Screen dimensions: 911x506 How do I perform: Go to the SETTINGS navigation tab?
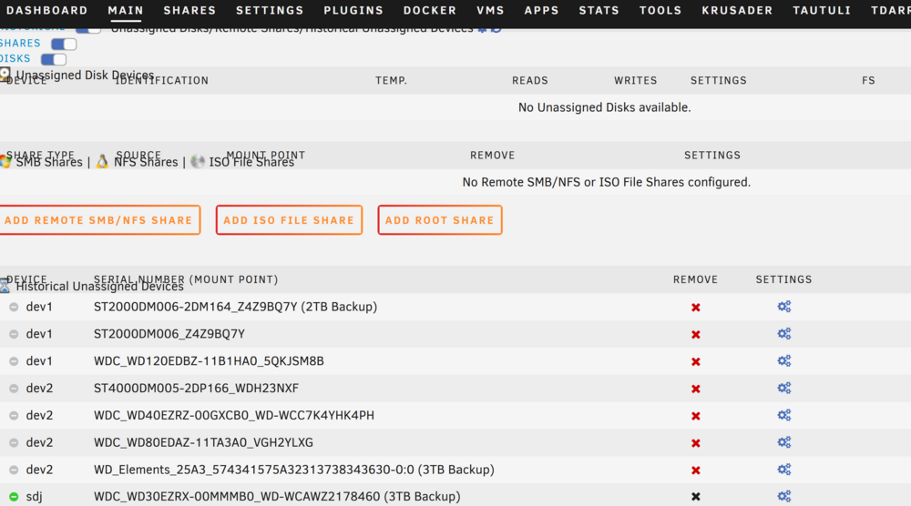click(x=270, y=10)
